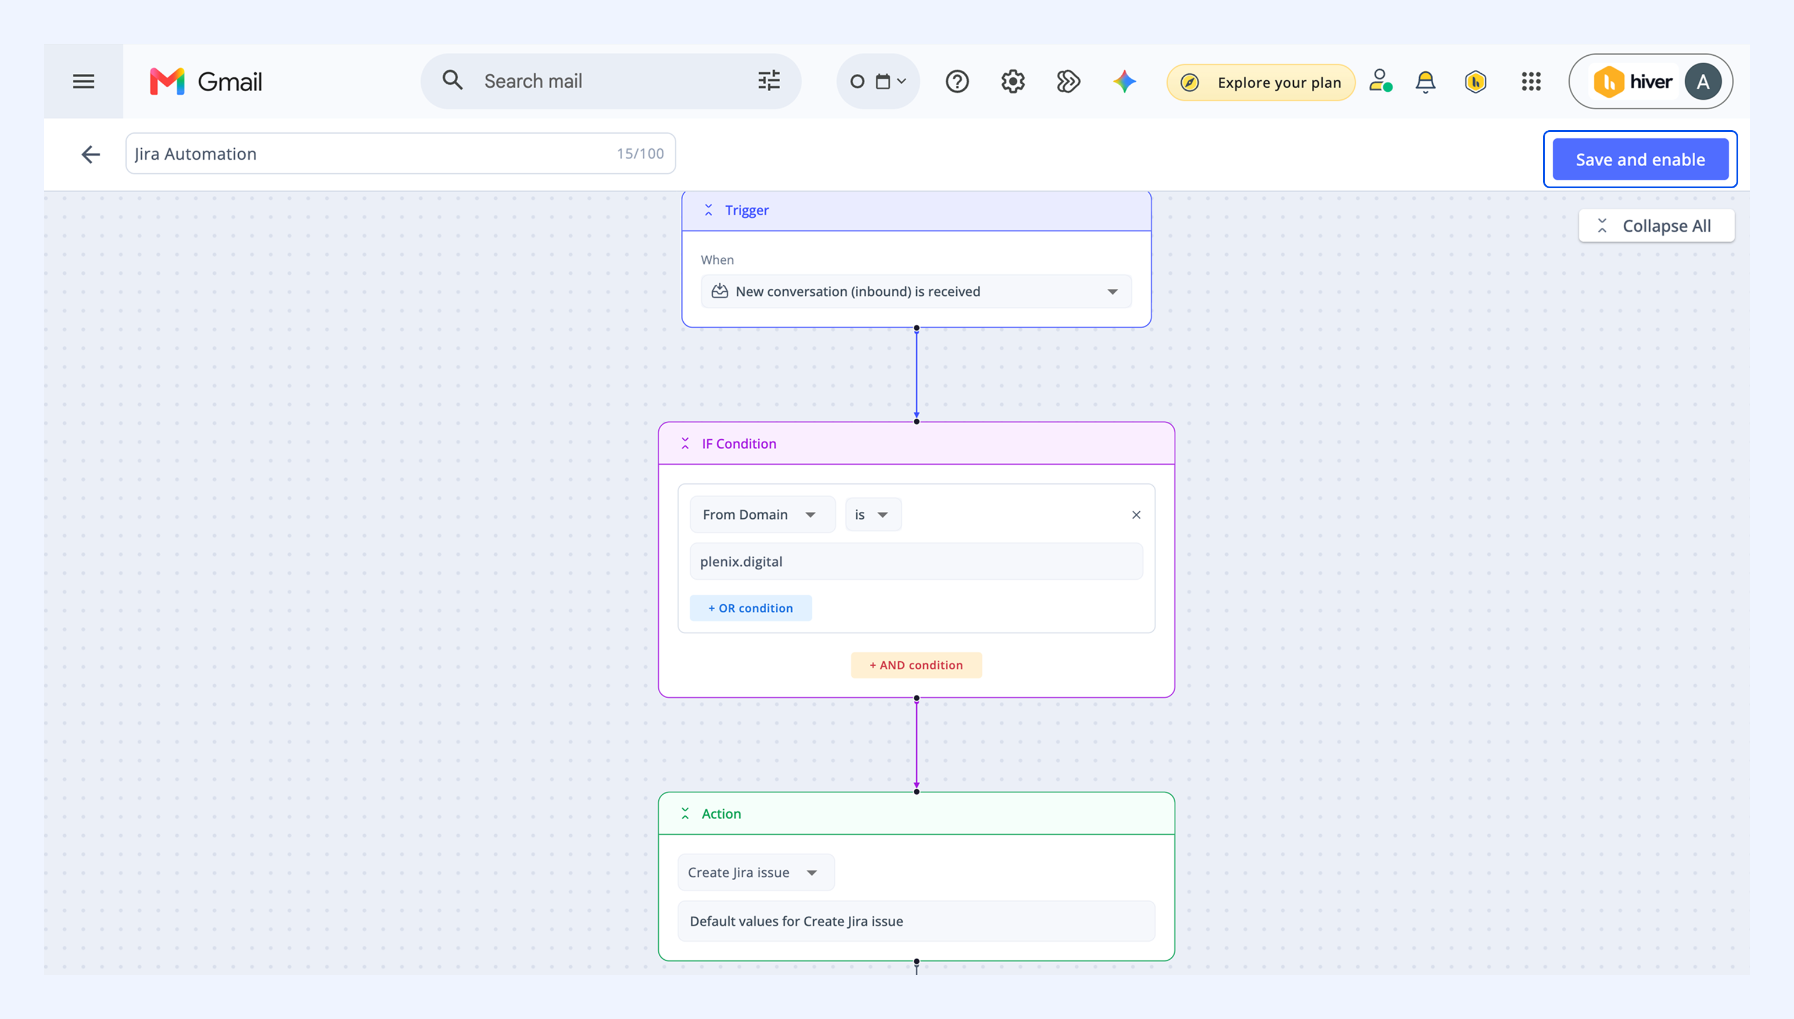
Task: Open Gmail help question mark
Action: 956,82
